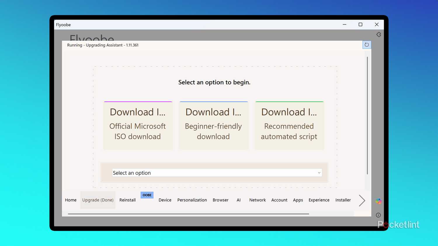Screen dimensions: 438x246
Task: Choose the Beginner-friendly download option
Action: [x=213, y=125]
